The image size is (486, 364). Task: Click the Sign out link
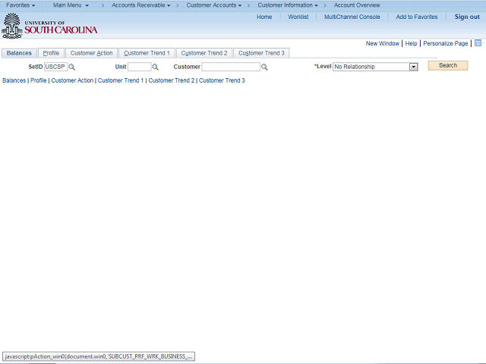coord(467,17)
